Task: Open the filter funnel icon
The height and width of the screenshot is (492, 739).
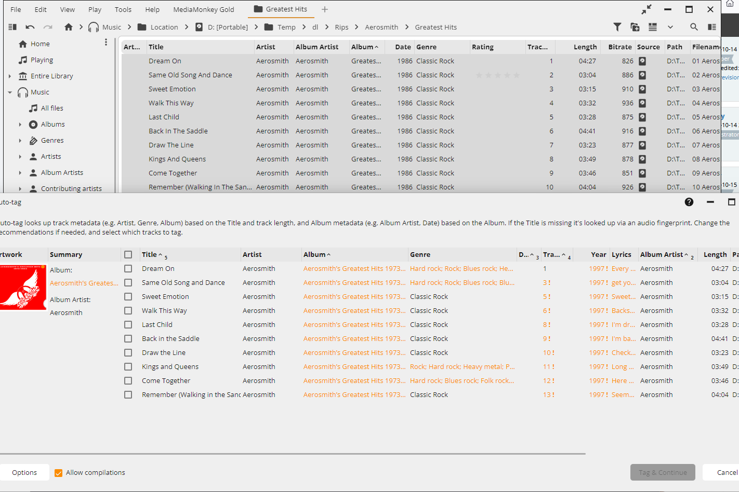Action: pos(617,27)
